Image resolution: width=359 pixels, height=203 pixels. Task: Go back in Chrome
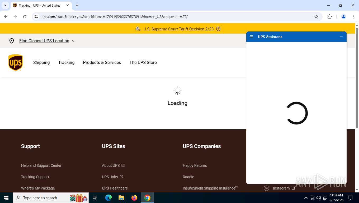tap(6, 17)
